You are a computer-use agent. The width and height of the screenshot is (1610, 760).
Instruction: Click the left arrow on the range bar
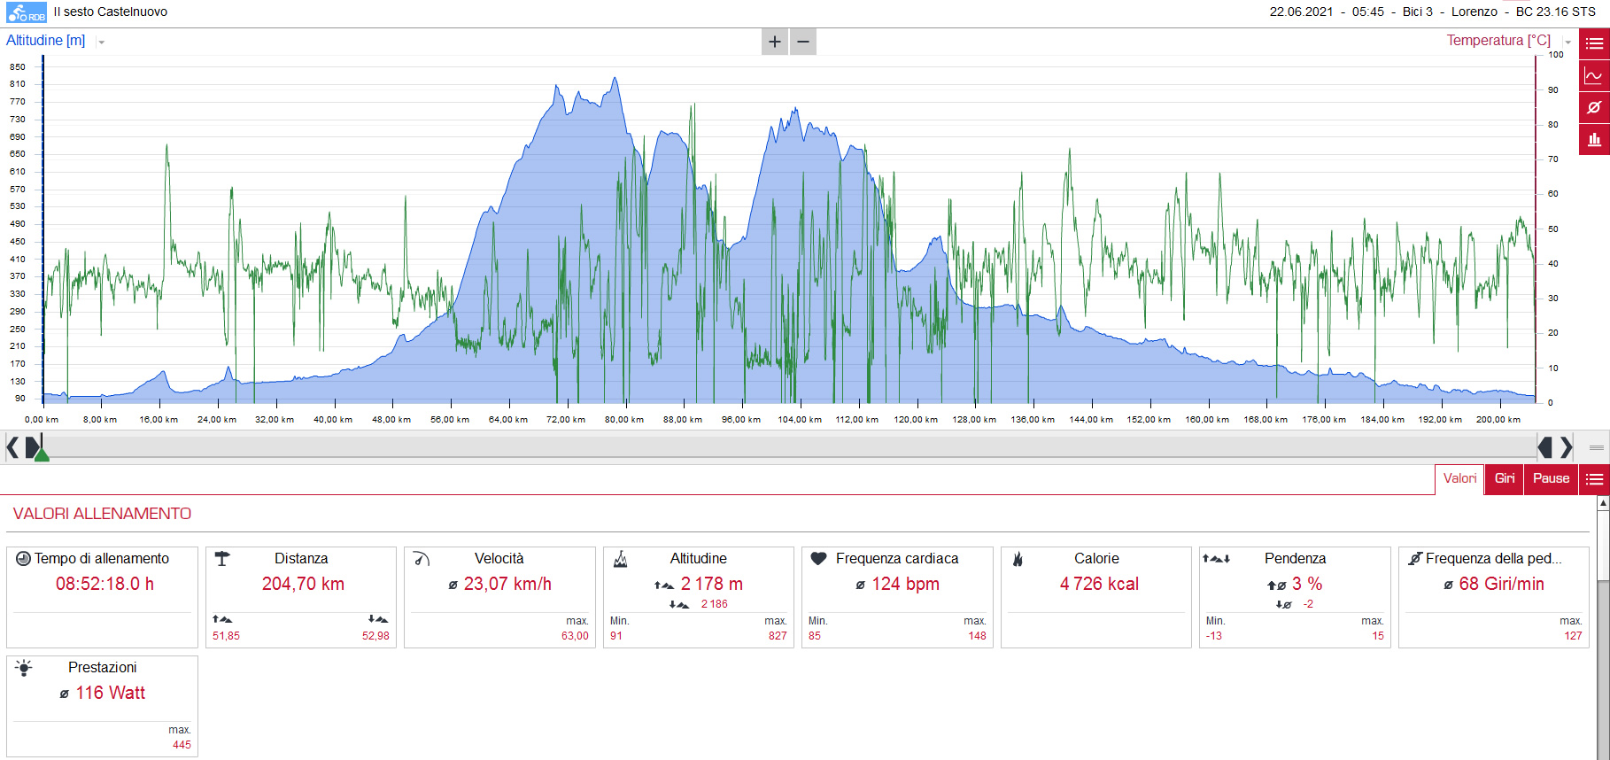(12, 447)
